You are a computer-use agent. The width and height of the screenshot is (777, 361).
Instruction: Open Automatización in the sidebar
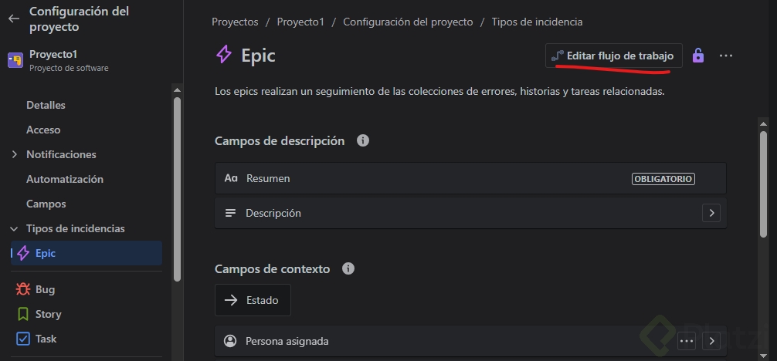click(65, 179)
